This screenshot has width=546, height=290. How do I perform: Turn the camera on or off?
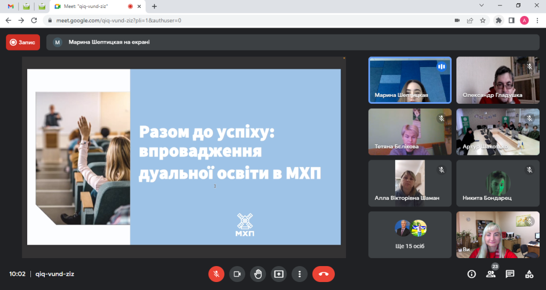(x=237, y=274)
